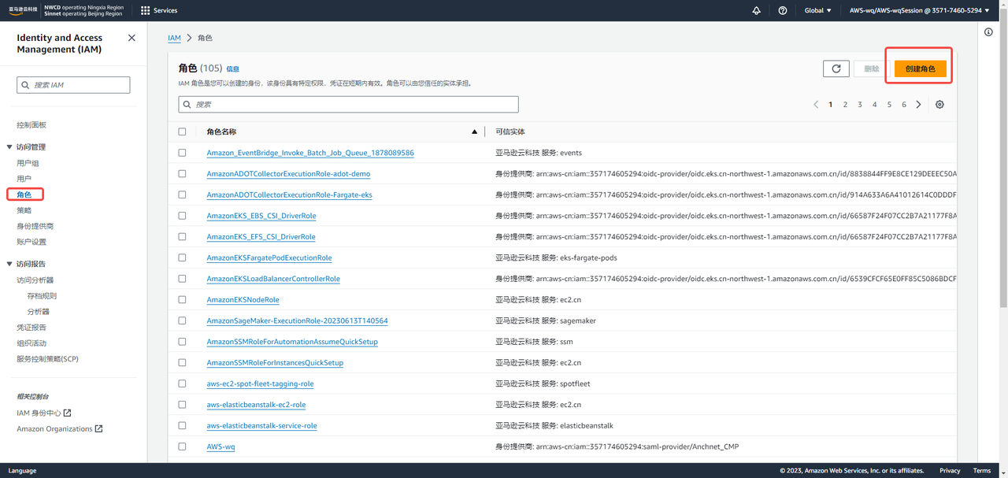Check the aws-ec2-spot-fleet-tagging-role checkbox
This screenshot has height=478, width=1008.
(183, 384)
